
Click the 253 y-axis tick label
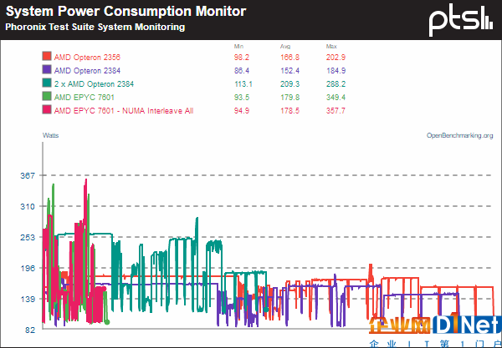pos(28,238)
